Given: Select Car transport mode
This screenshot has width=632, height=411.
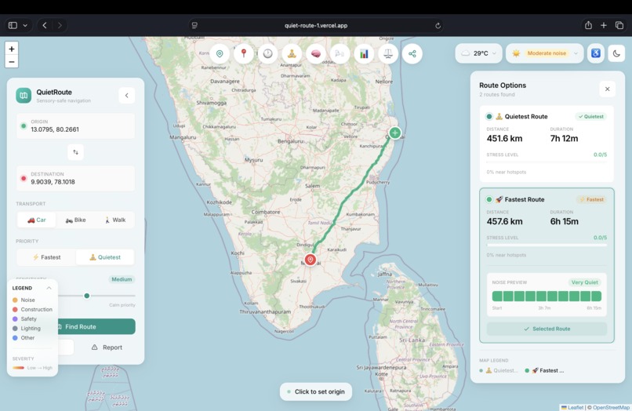Looking at the screenshot, I should (x=37, y=220).
